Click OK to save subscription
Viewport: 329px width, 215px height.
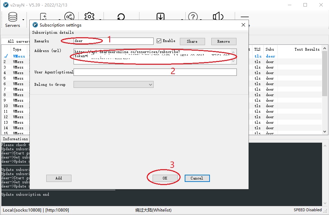click(x=165, y=178)
